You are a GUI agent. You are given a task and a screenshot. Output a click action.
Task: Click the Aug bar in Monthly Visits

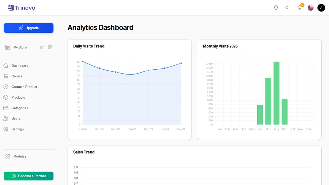click(276, 93)
